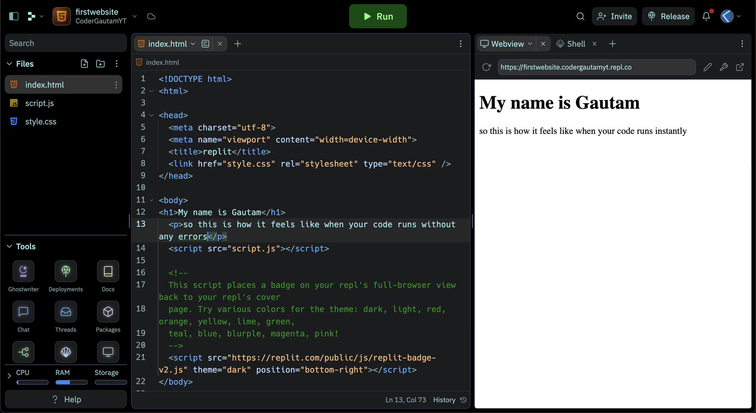
Task: Click the RAM usage bar
Action: coord(72,382)
